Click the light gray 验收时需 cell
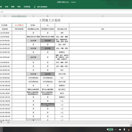 coord(33,57)
